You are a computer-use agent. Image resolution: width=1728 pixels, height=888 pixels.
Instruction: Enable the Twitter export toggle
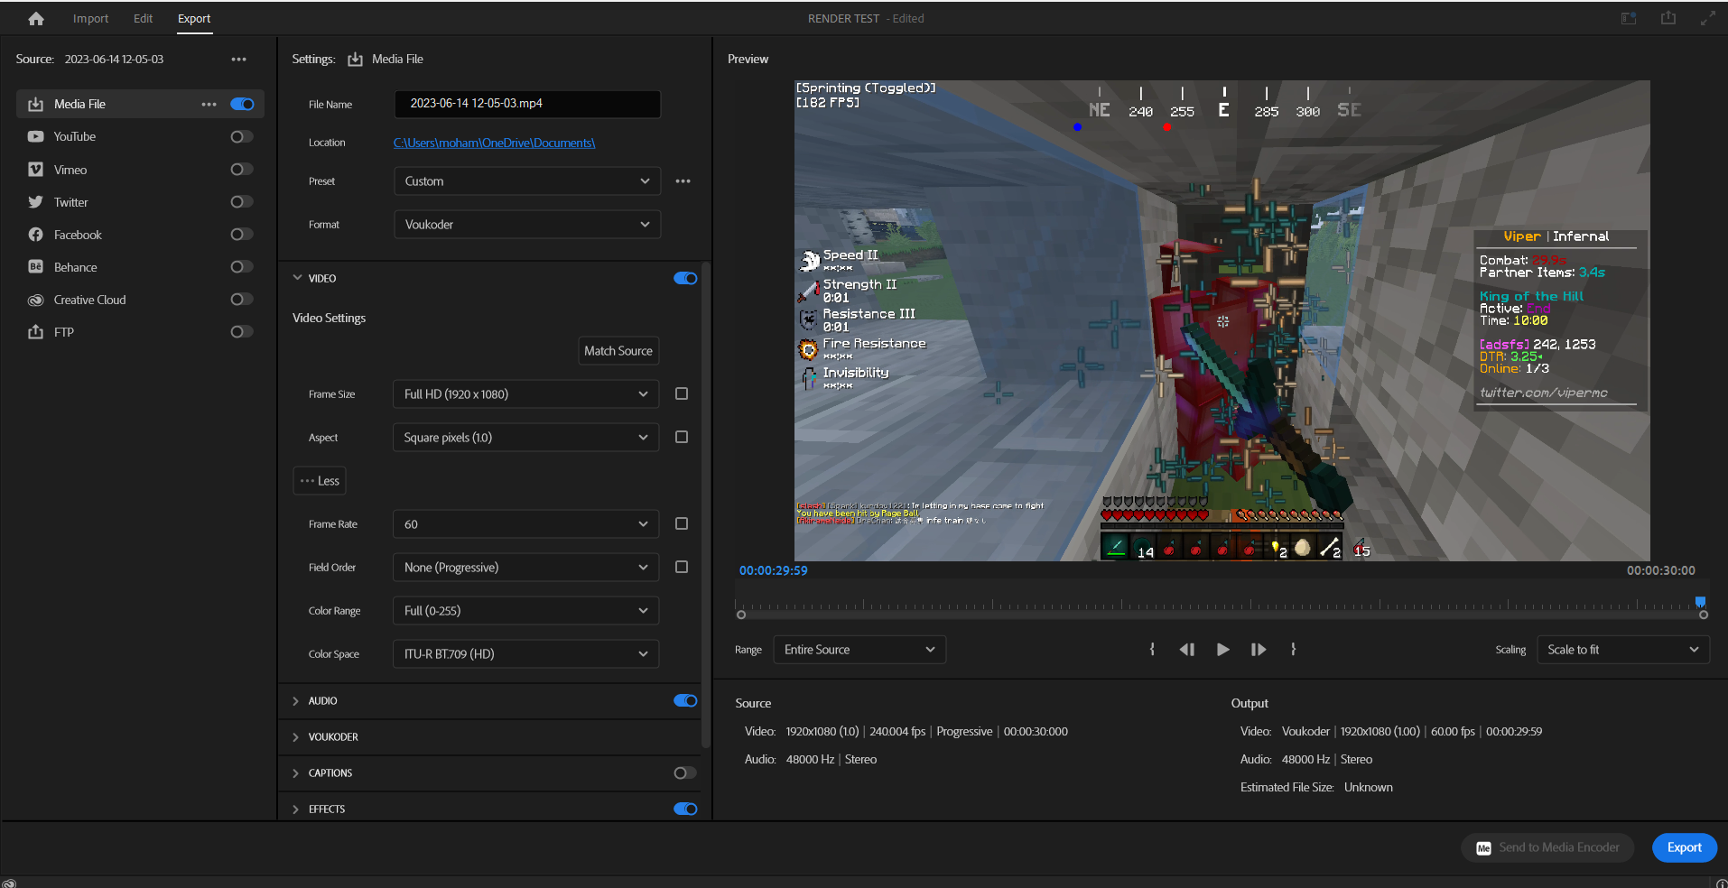pos(241,202)
